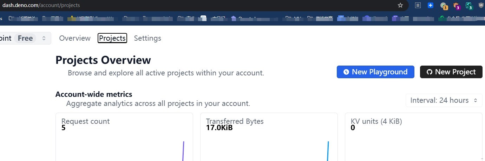The image size is (485, 161).
Task: Click the Request count metrics card
Action: [124, 140]
